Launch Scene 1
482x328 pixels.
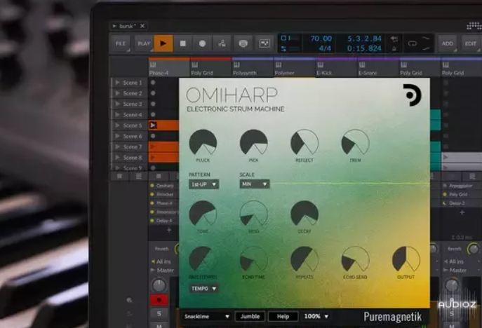(x=117, y=83)
